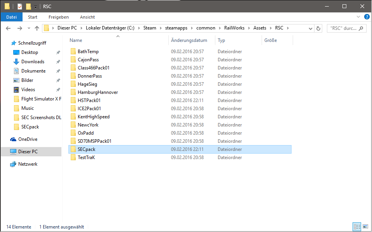Click the New Folder icon in title bar
This screenshot has height=232, width=372.
28,6
